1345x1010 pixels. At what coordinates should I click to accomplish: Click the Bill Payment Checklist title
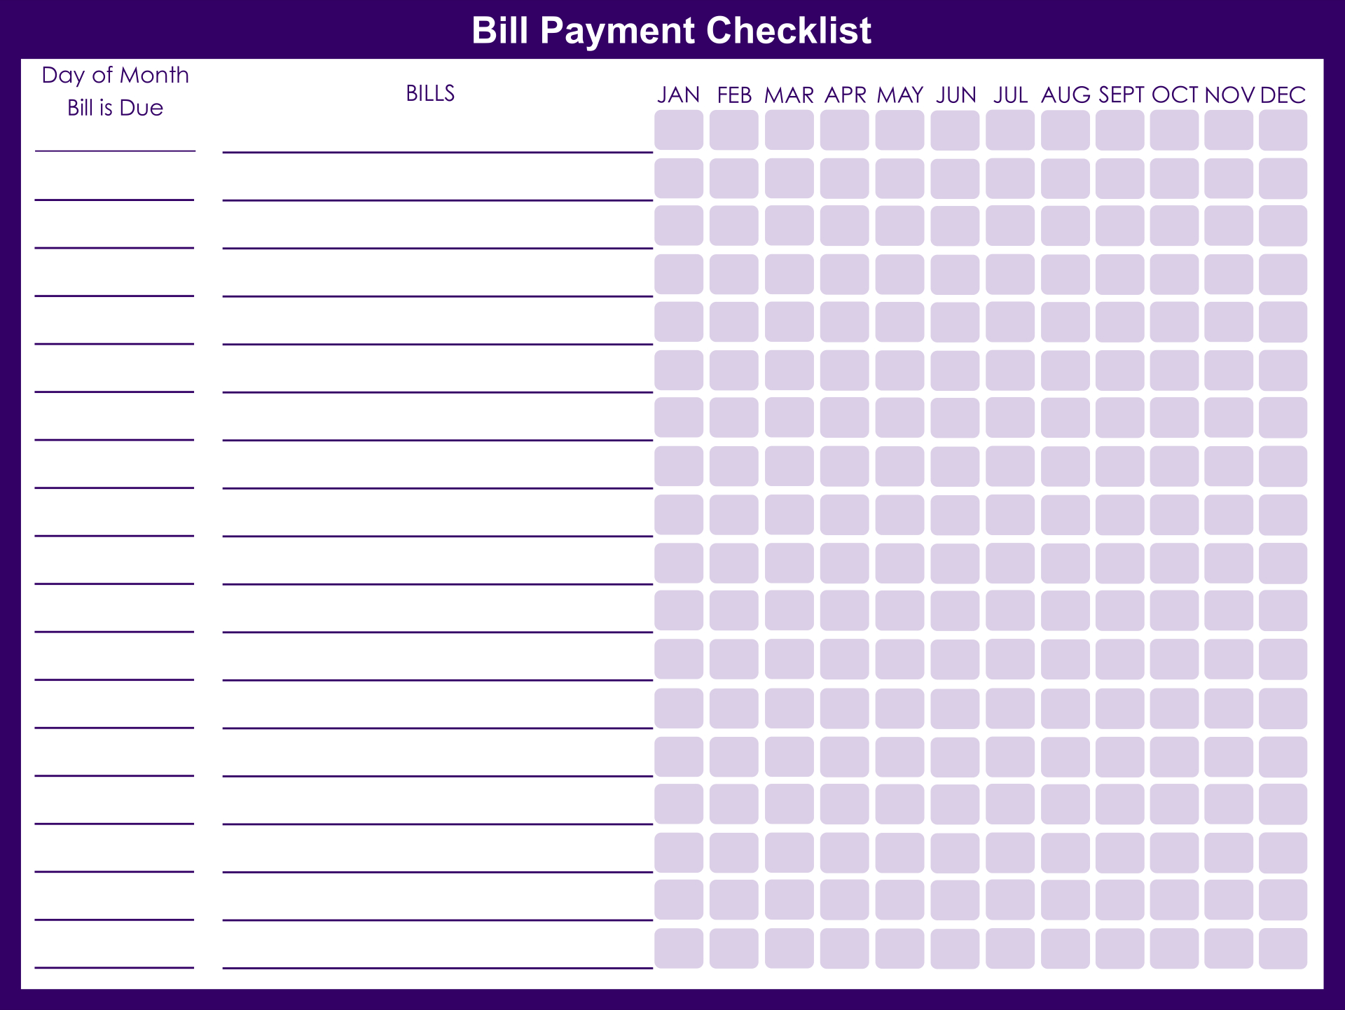click(672, 25)
